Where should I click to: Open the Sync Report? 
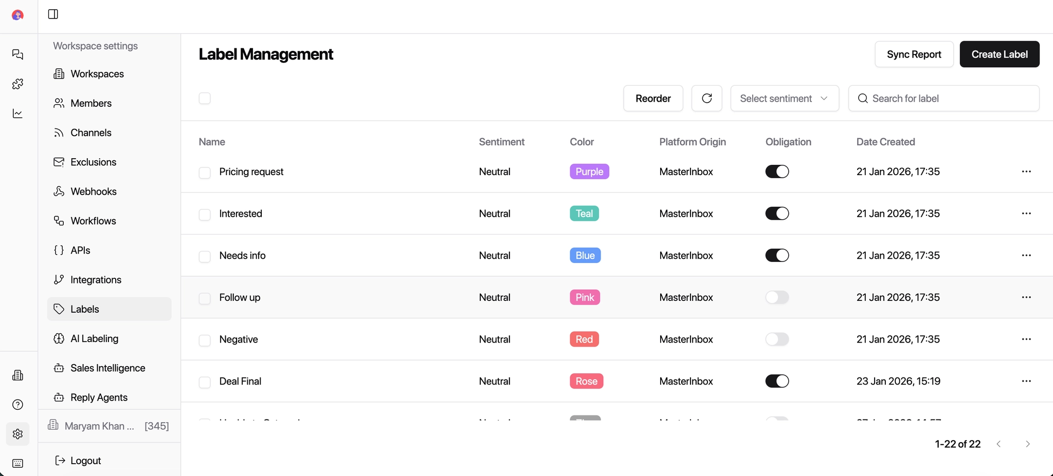coord(914,54)
